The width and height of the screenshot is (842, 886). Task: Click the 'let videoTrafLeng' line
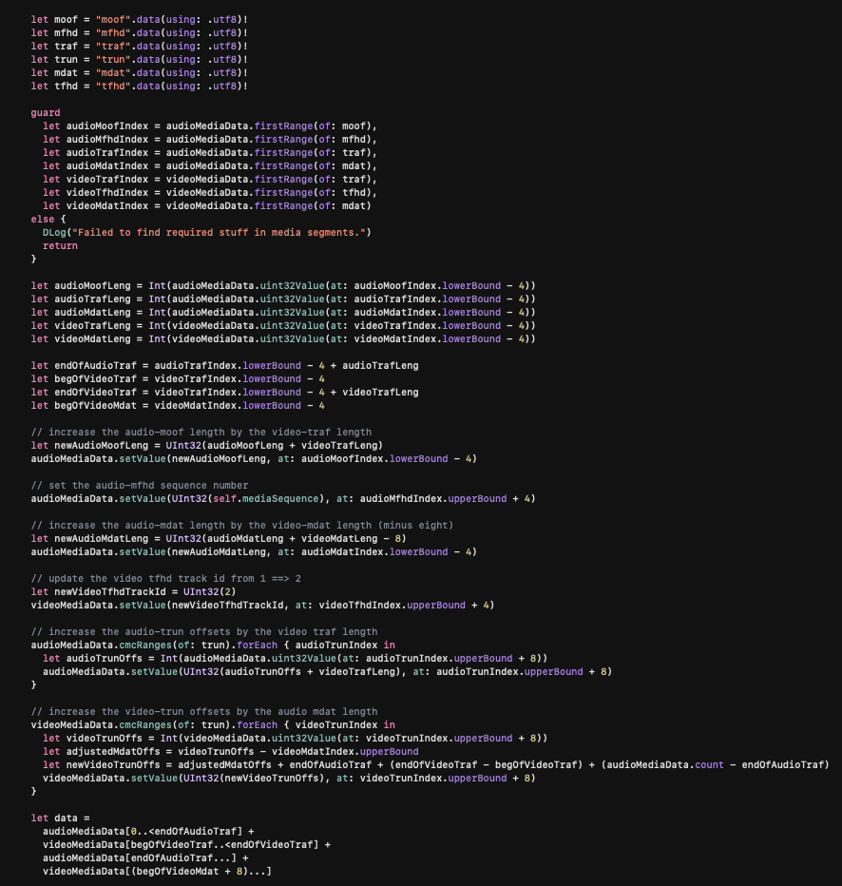point(283,325)
